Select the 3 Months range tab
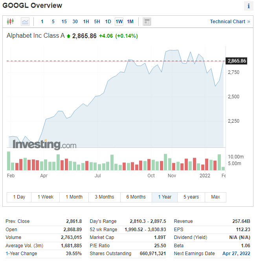257x263 pixels. pyautogui.click(x=105, y=197)
